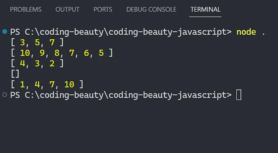Open the DEBUG CONSOLE tab
This screenshot has height=153, width=278.
tap(151, 9)
